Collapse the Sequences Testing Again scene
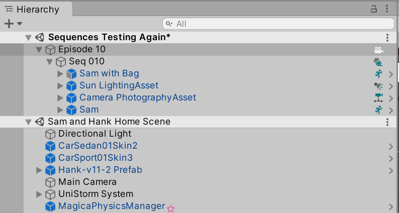 point(28,38)
